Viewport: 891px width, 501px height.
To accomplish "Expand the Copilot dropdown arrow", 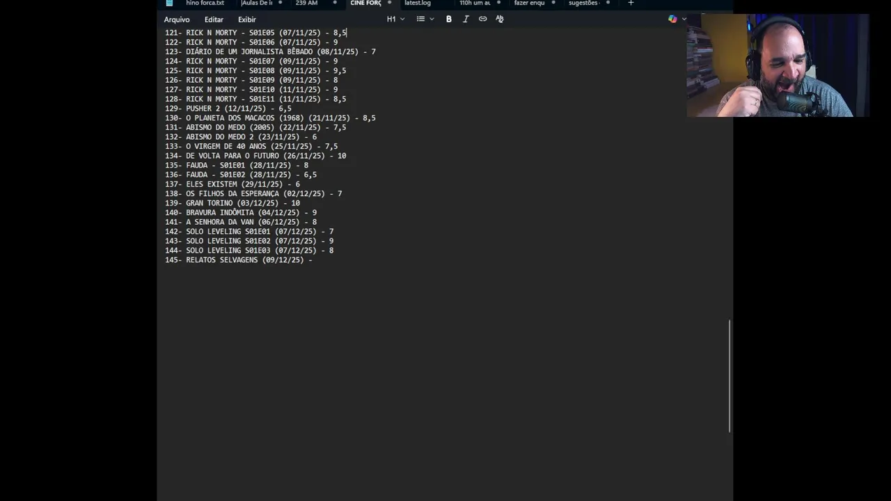I will tap(684, 19).
